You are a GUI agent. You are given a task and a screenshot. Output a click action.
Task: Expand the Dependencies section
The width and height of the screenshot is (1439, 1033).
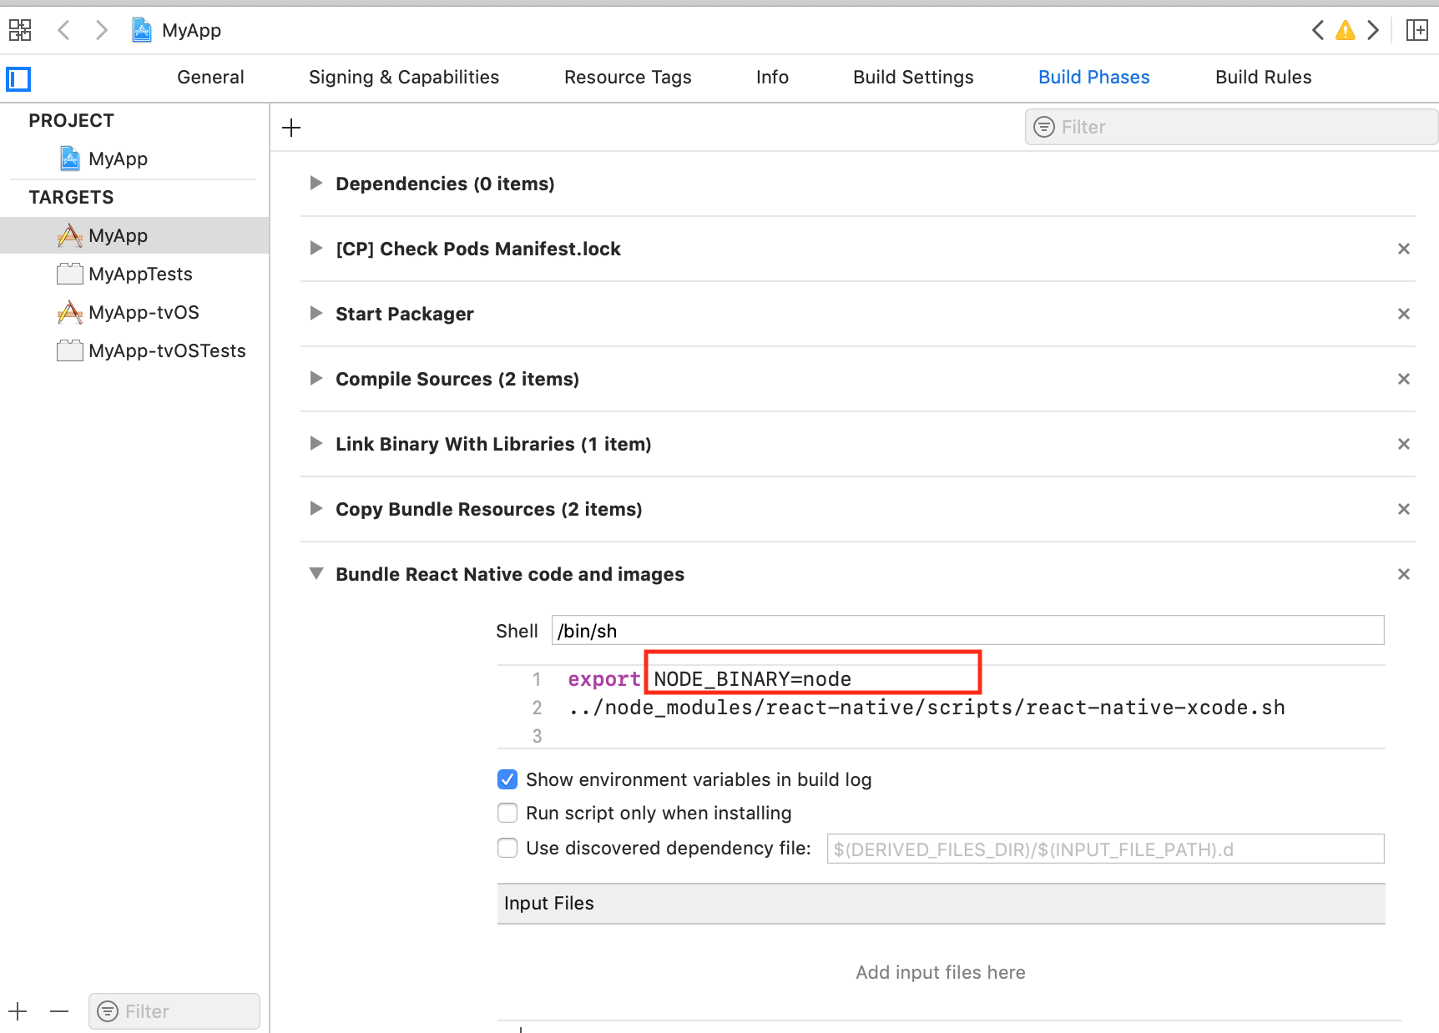coord(316,183)
